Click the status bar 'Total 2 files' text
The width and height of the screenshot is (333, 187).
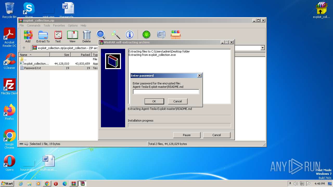click(x=168, y=144)
